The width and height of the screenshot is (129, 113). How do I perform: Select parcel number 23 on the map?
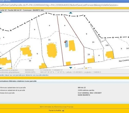pos(89,54)
